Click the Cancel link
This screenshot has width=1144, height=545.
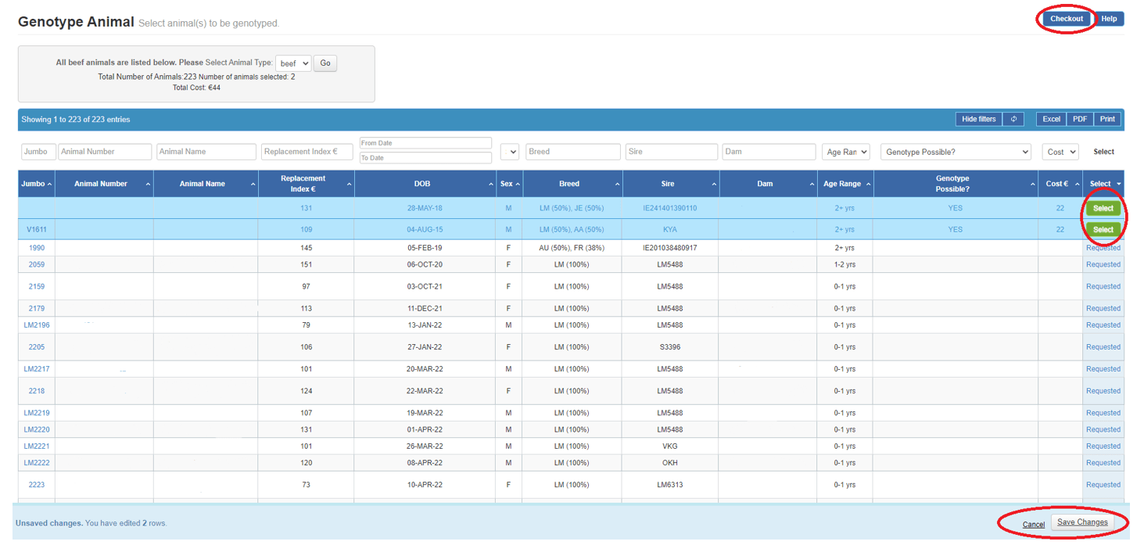pyautogui.click(x=1034, y=524)
